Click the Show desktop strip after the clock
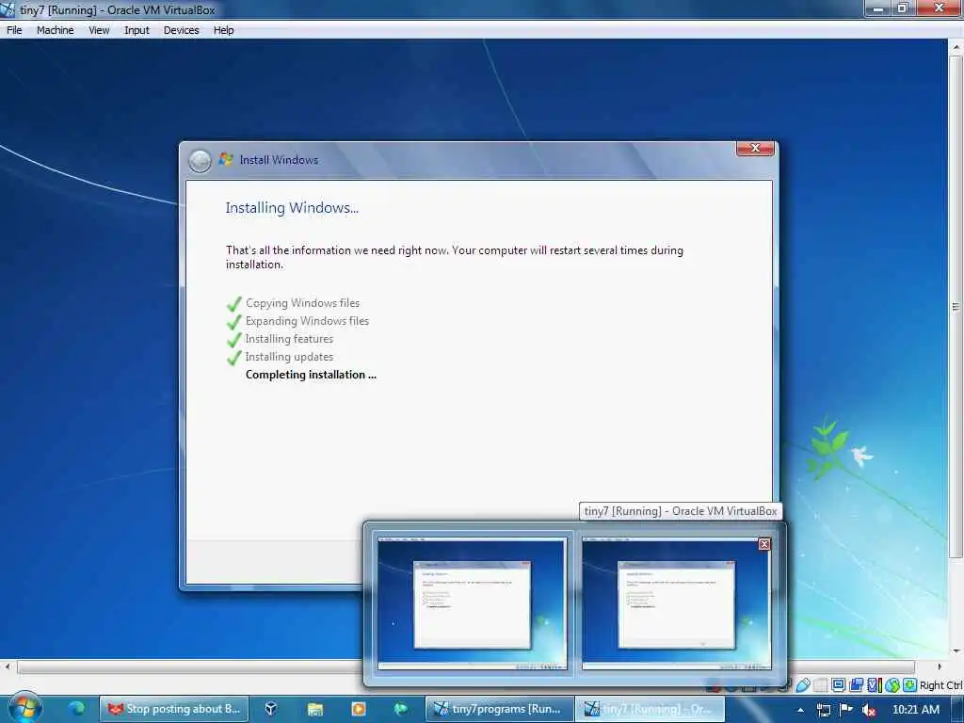This screenshot has height=723, width=964. click(x=959, y=710)
